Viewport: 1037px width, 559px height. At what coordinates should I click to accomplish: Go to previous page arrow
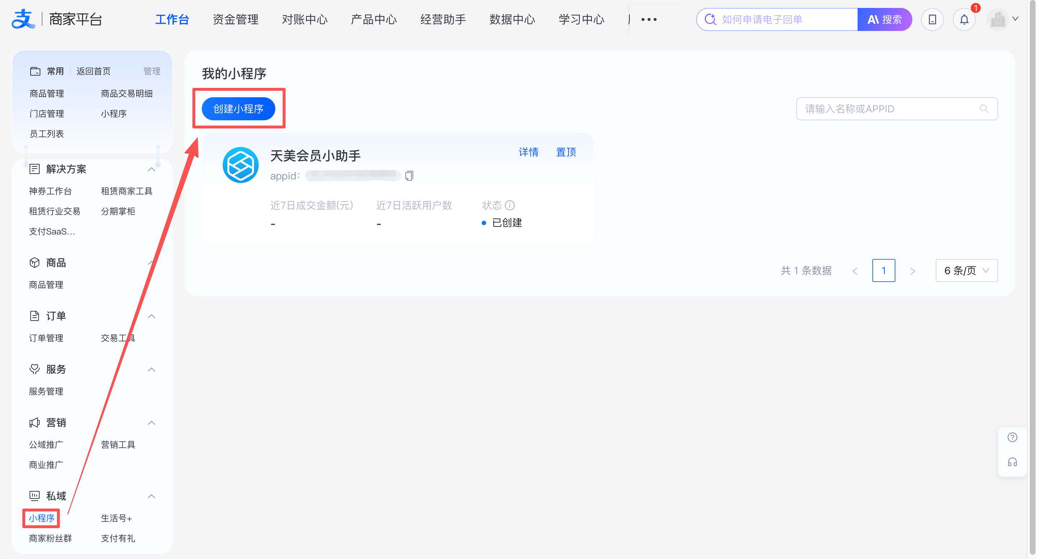click(x=855, y=271)
